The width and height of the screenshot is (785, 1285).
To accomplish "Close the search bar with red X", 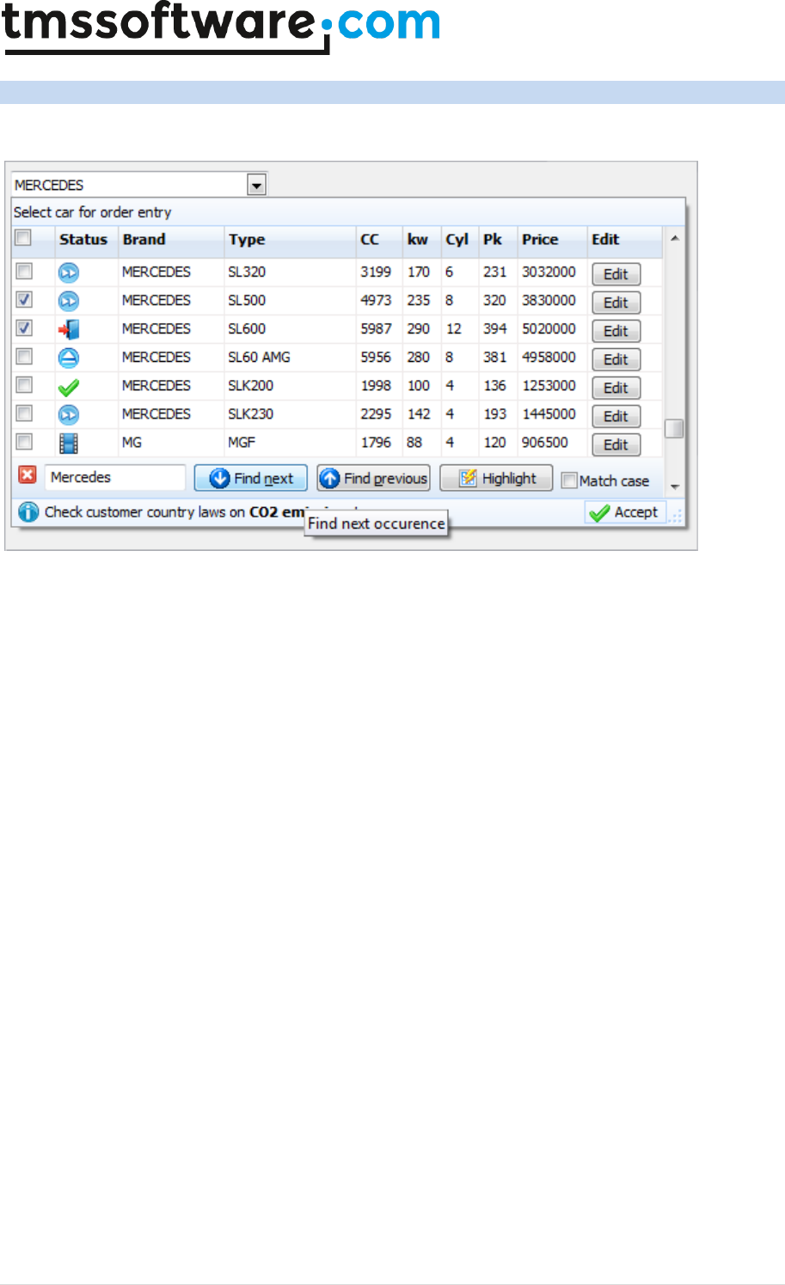I will 28,474.
